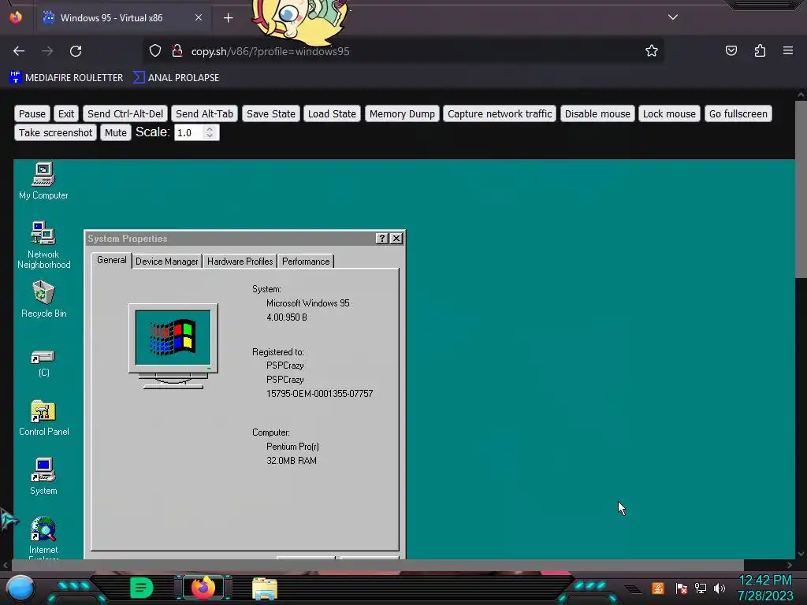Close the Windows 95 - Virtual x86 tab

click(x=198, y=17)
